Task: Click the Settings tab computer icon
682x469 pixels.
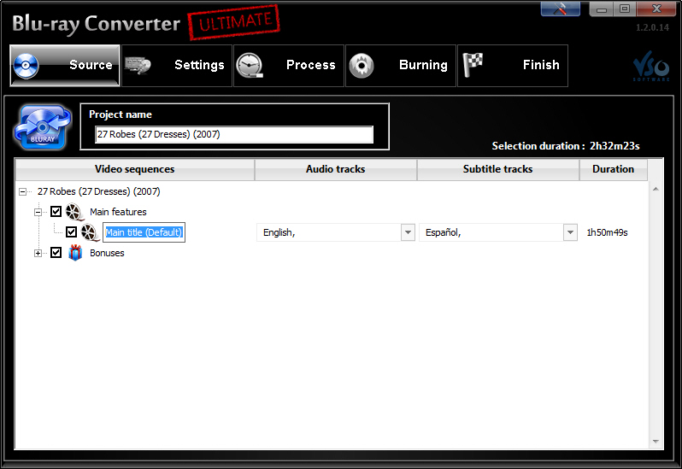Action: click(x=138, y=66)
